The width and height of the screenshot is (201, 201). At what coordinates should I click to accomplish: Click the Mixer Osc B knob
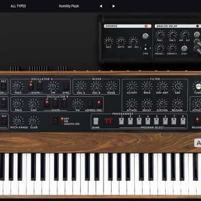(x=96, y=86)
